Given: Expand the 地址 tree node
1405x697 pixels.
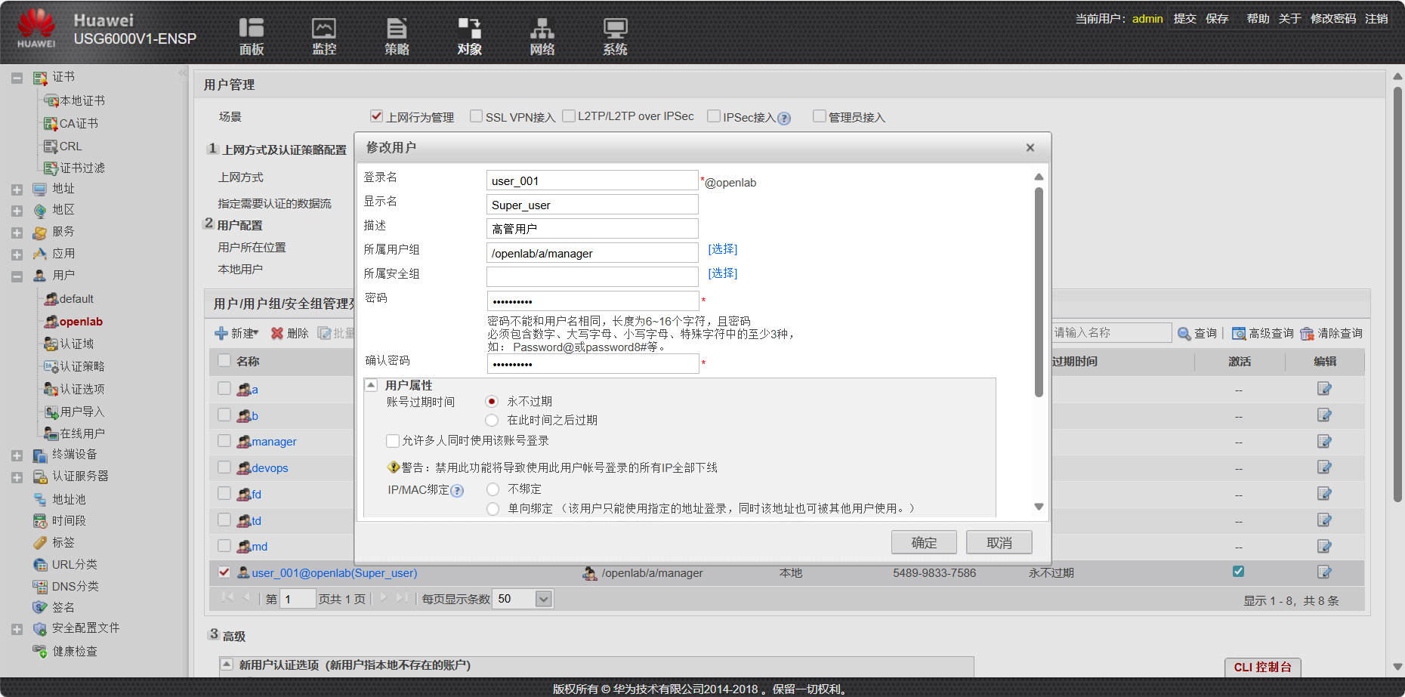Looking at the screenshot, I should [x=17, y=190].
